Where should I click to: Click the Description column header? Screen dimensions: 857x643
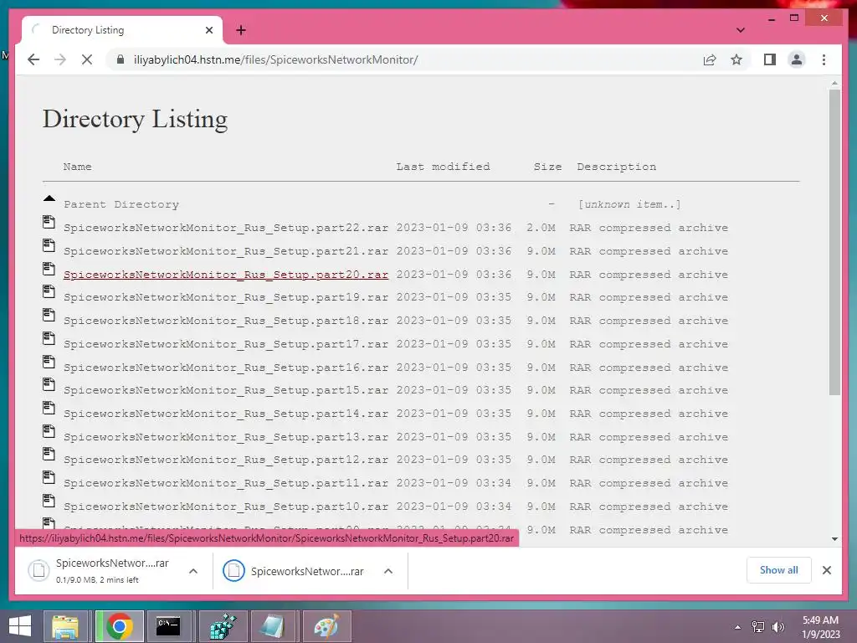[617, 167]
